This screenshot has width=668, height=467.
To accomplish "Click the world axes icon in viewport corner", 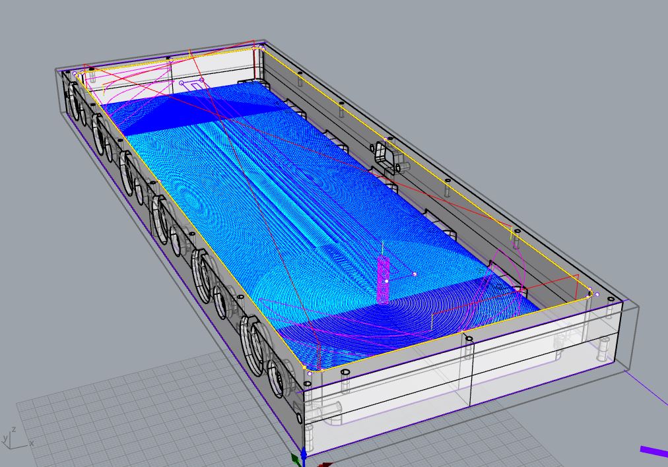I will click(17, 437).
